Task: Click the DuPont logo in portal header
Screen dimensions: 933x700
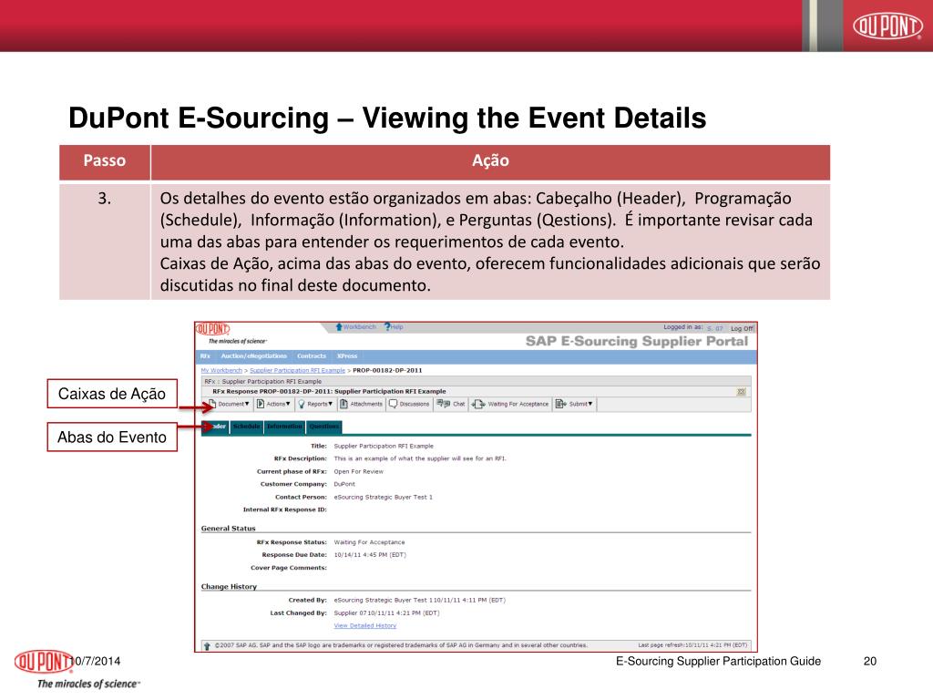Action: click(213, 329)
